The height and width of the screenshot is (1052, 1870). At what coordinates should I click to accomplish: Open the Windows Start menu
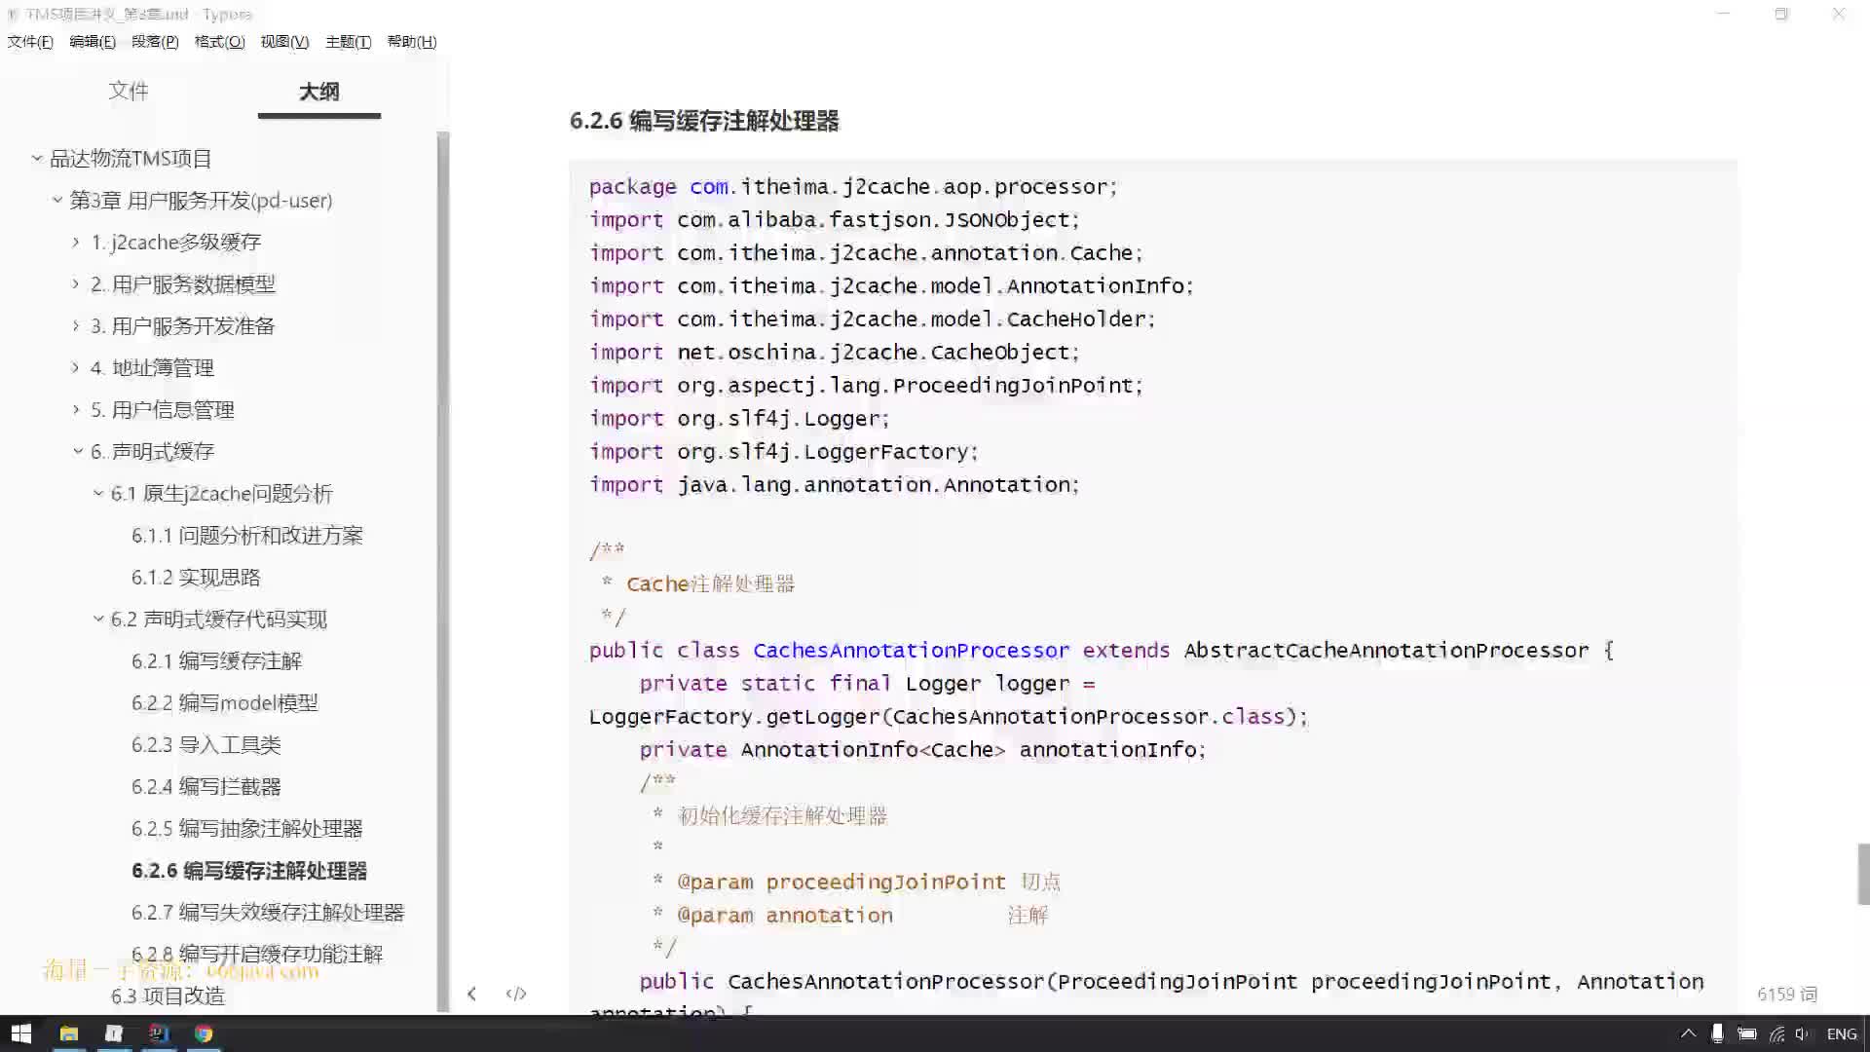[21, 1033]
